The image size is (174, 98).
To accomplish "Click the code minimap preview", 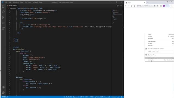I will click(117, 17).
